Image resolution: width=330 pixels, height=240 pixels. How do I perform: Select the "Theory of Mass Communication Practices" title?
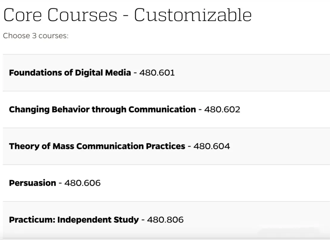97,146
